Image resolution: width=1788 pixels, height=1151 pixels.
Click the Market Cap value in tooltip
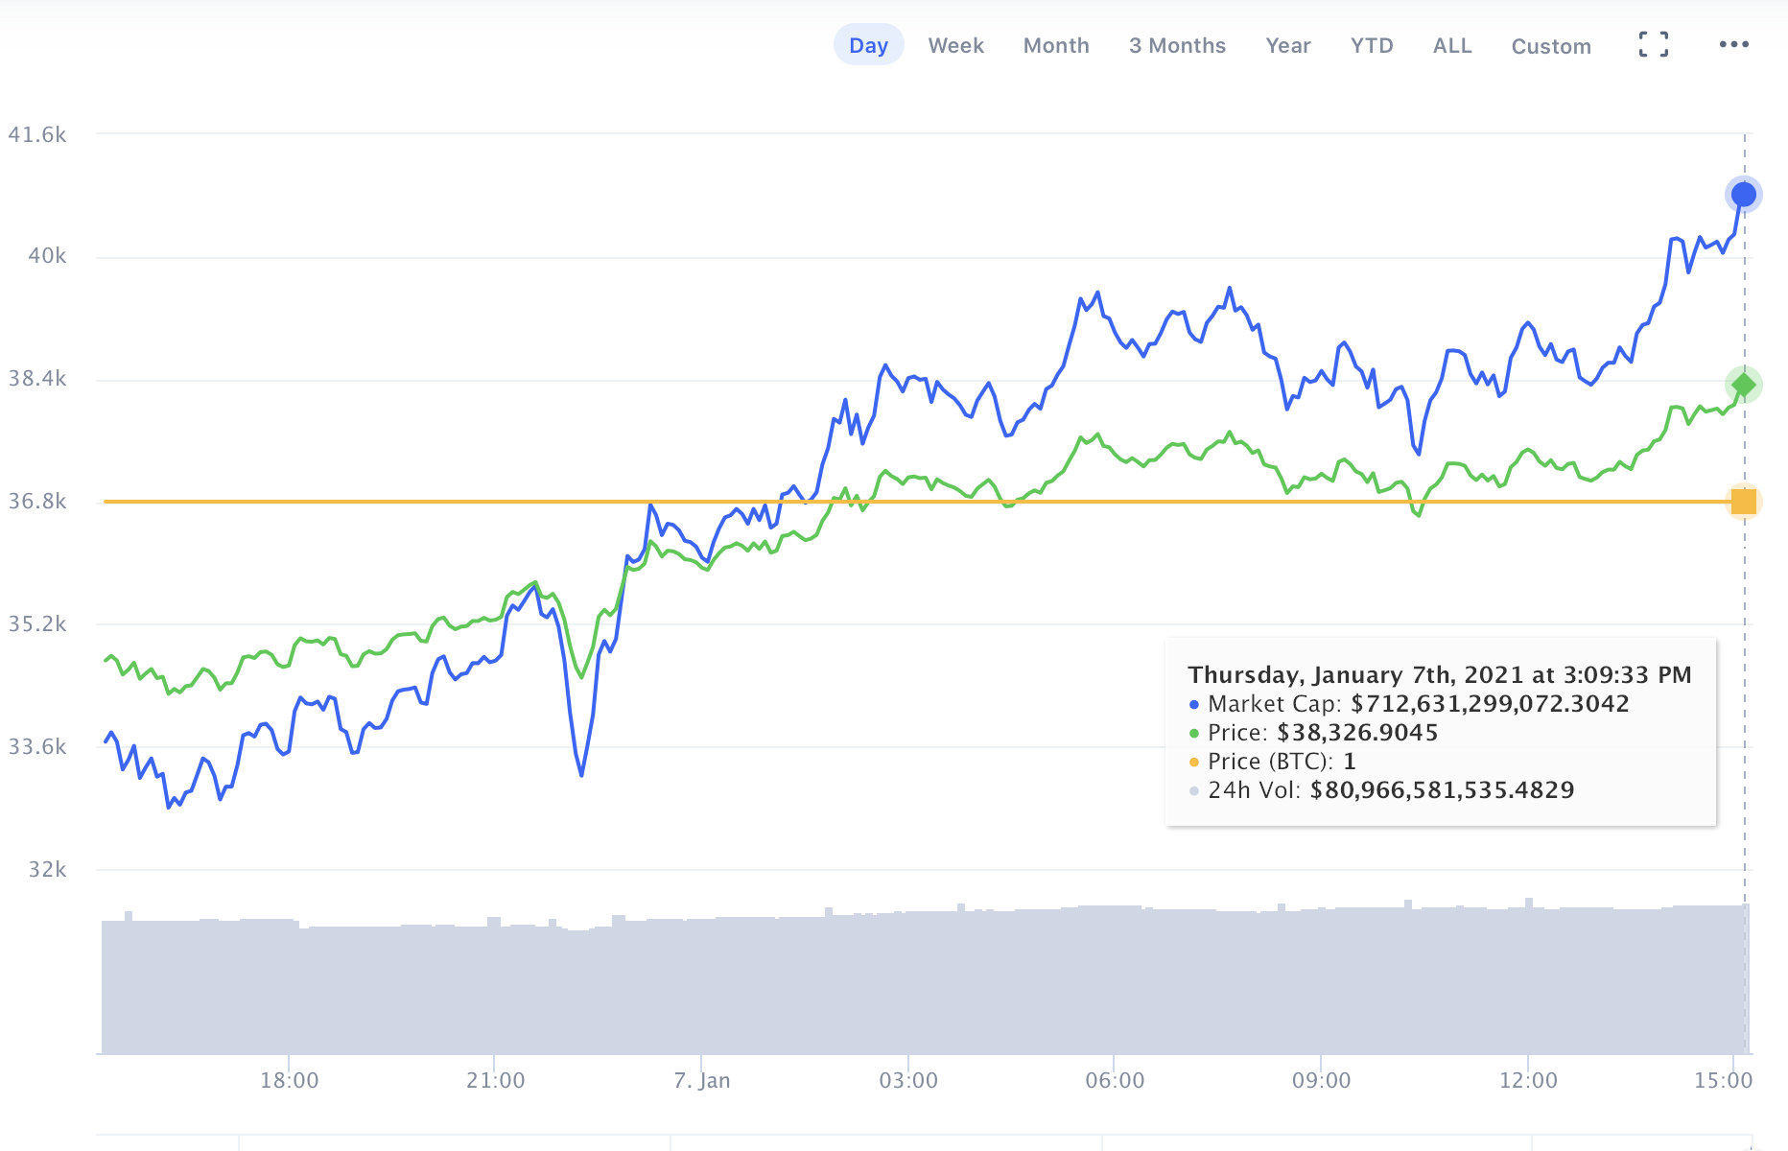coord(1489,704)
